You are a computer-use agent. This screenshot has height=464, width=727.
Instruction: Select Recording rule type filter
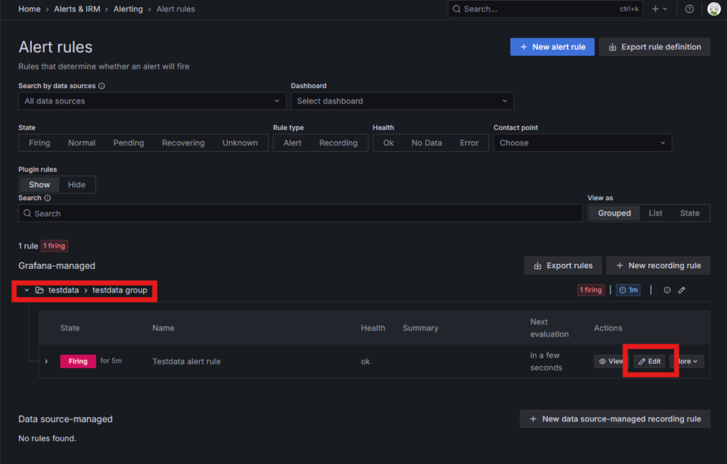(x=339, y=143)
